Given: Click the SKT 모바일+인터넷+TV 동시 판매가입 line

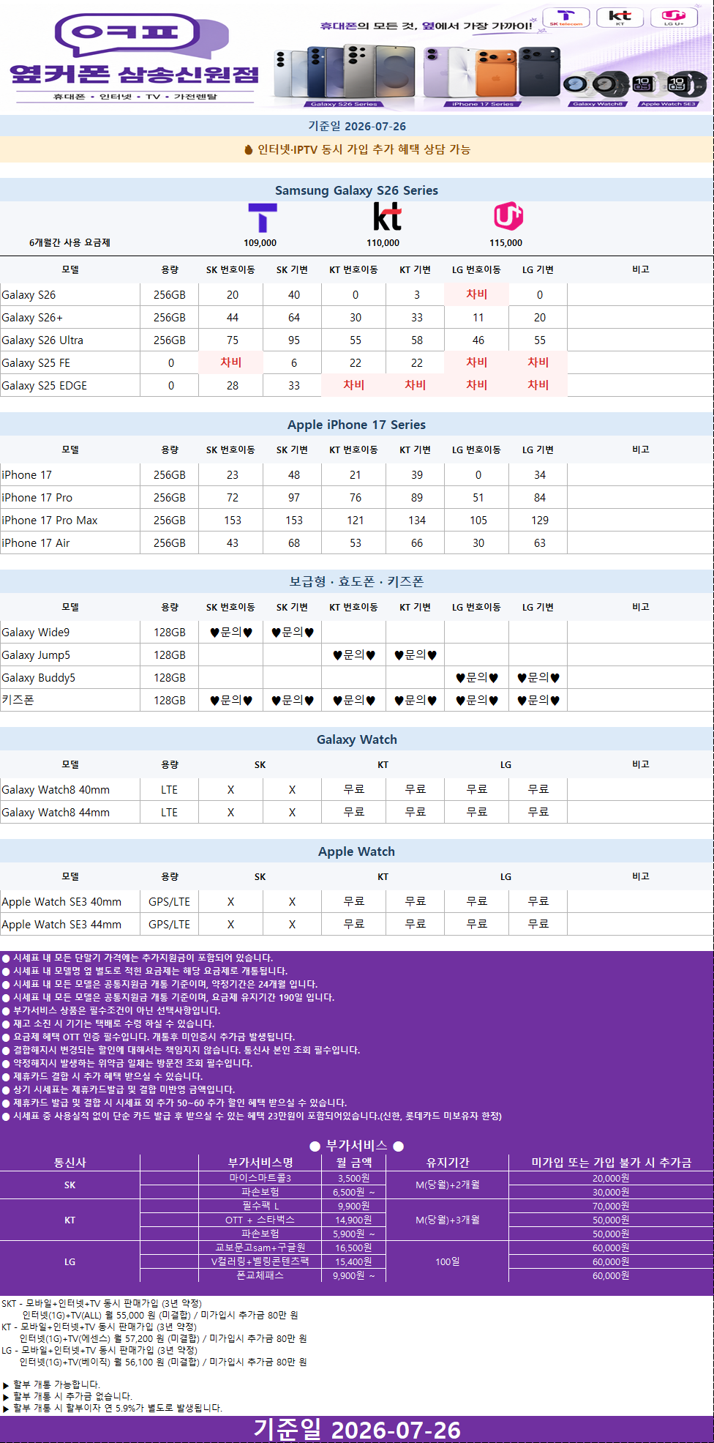Looking at the screenshot, I should (x=102, y=1303).
